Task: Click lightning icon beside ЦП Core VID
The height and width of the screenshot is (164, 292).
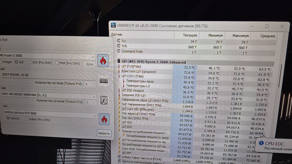Action: [x=119, y=108]
